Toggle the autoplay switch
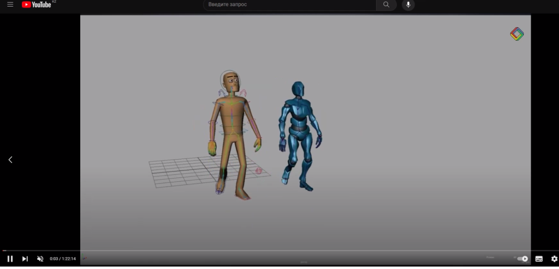 click(x=522, y=259)
